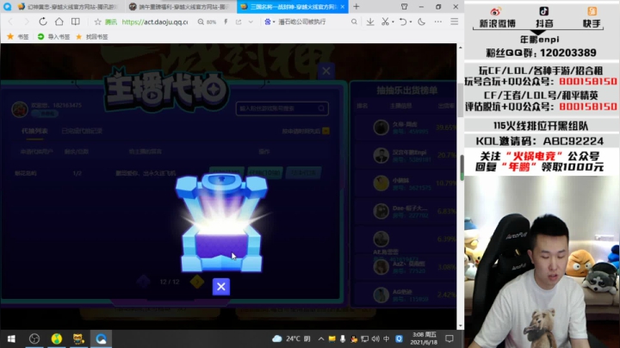Open the downloads icon

click(x=370, y=22)
